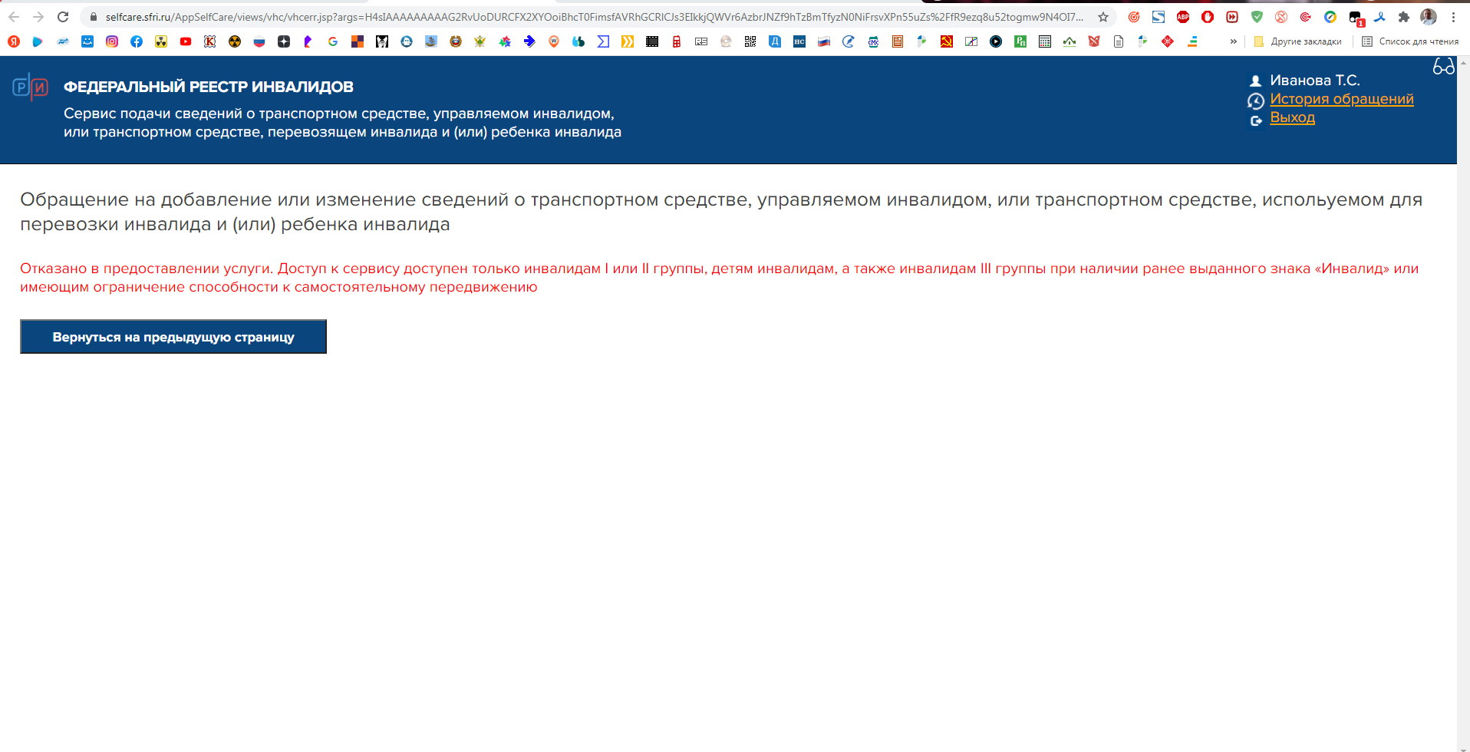The height and width of the screenshot is (752, 1470).
Task: Expand the hidden bookmarks overflow chevron
Action: click(x=1234, y=41)
